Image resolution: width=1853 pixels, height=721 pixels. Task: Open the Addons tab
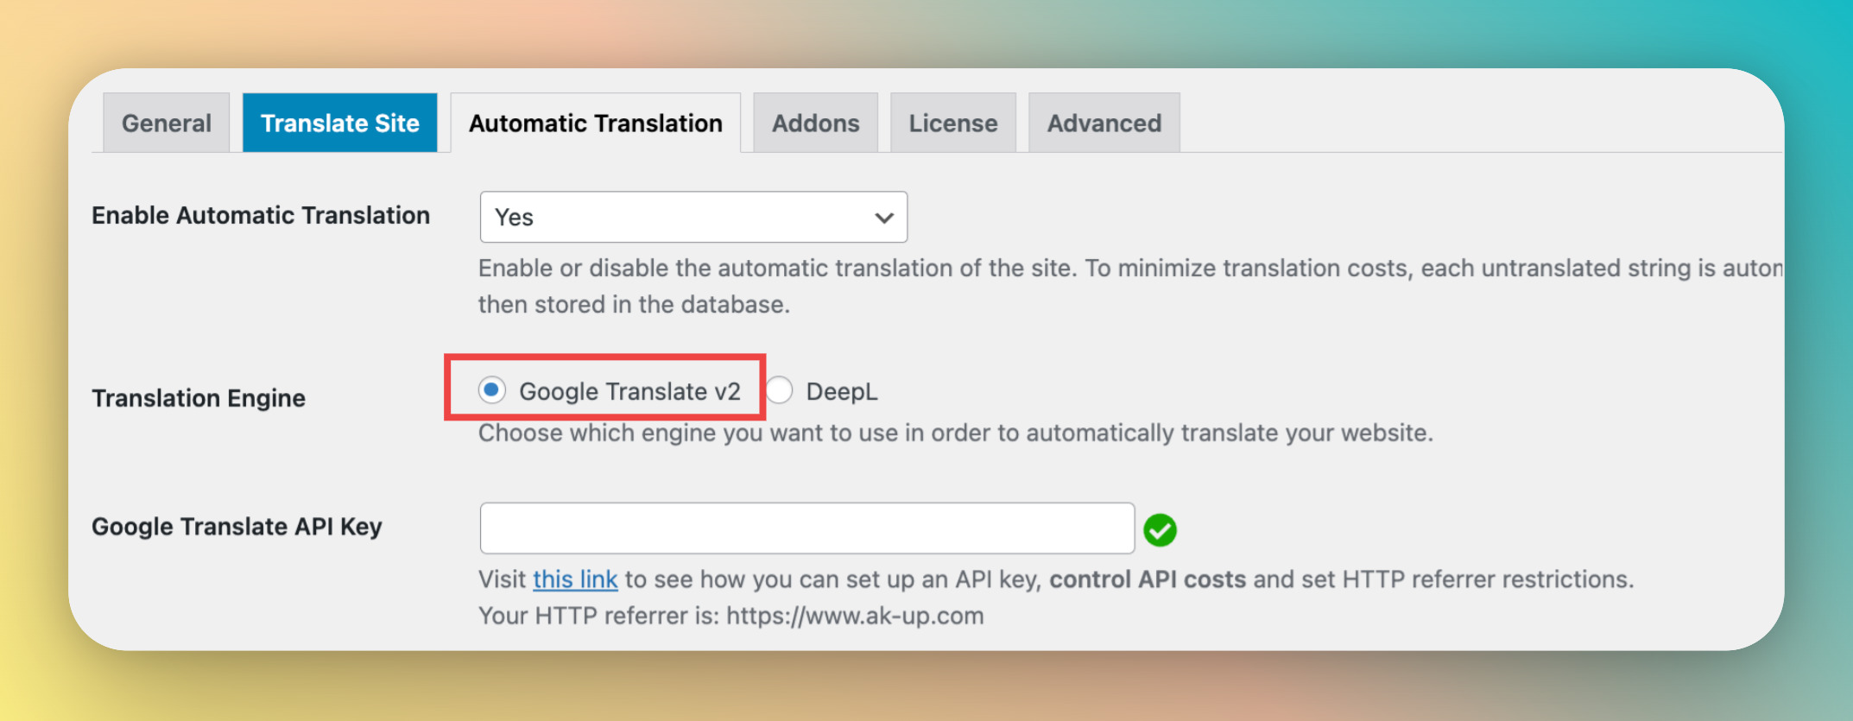(814, 123)
